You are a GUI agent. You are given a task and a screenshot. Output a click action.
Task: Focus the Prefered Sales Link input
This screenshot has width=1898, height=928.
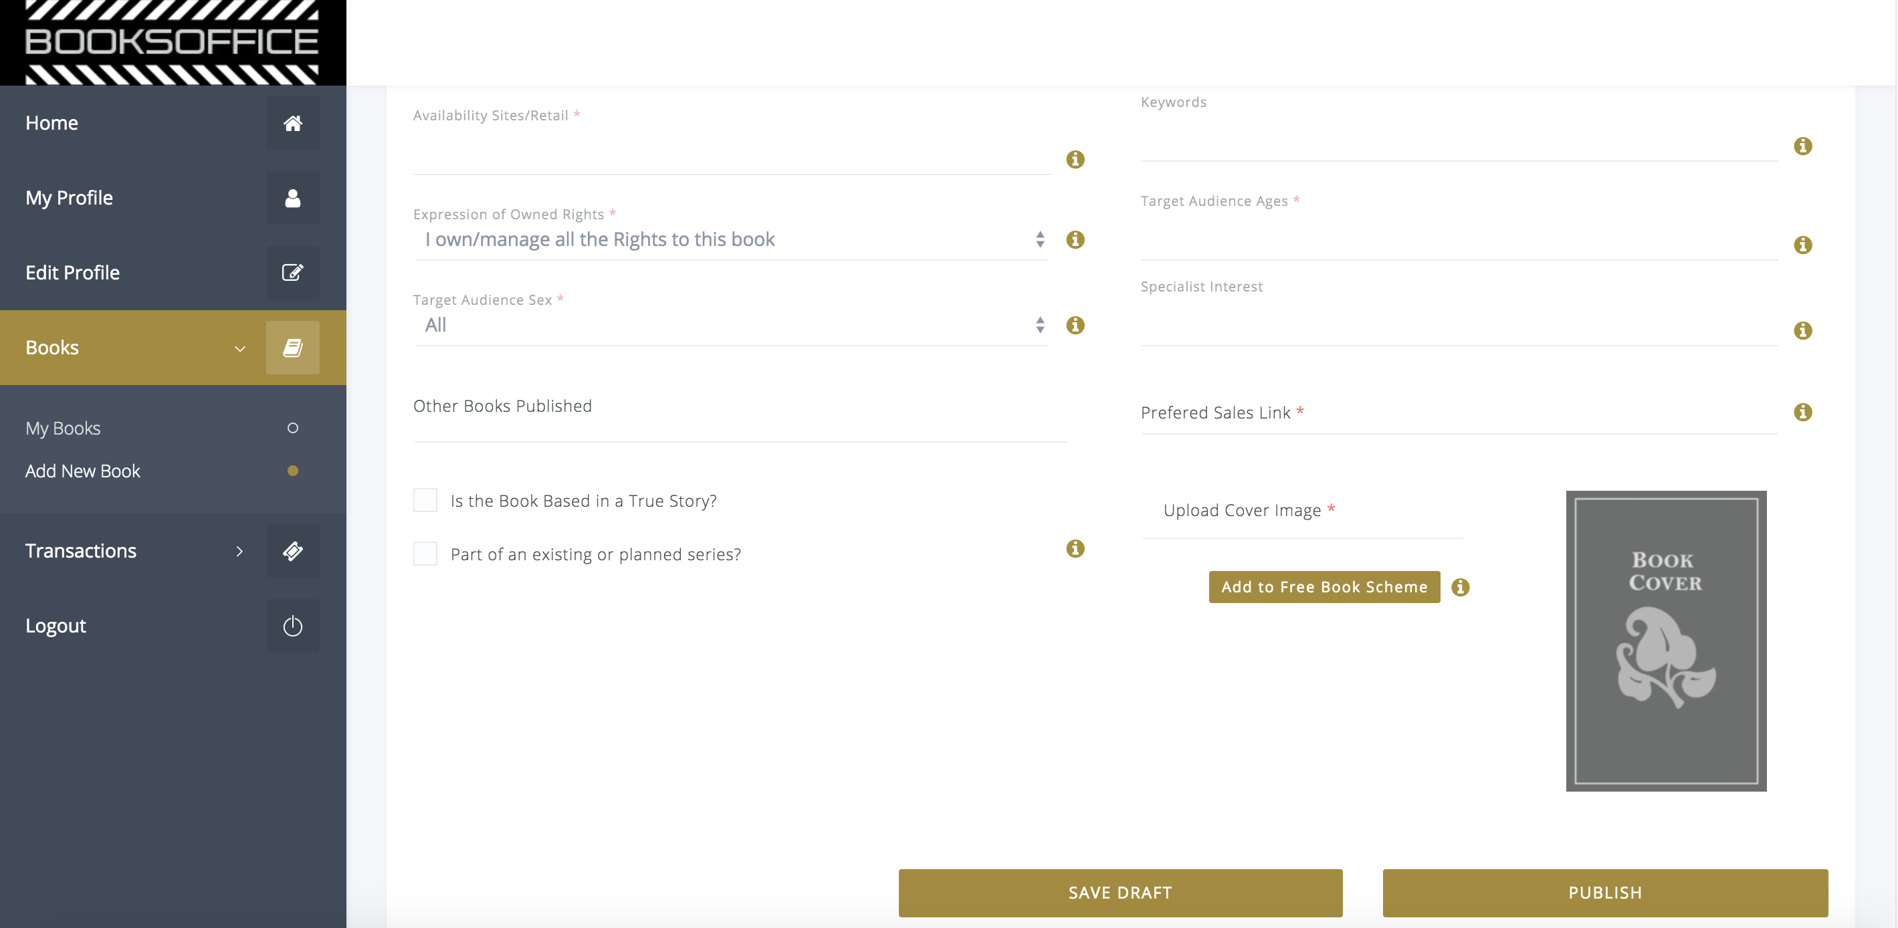(1459, 413)
